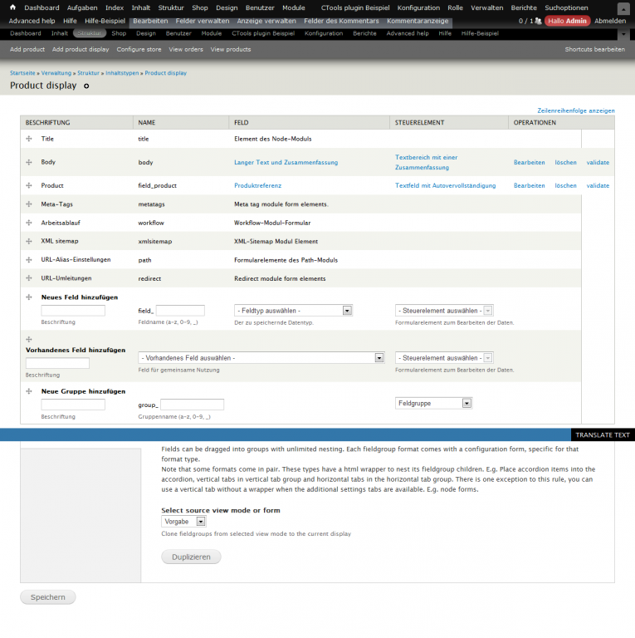Open the Vorhandenes Feld auswählen dropdown
The width and height of the screenshot is (635, 638).
point(261,357)
